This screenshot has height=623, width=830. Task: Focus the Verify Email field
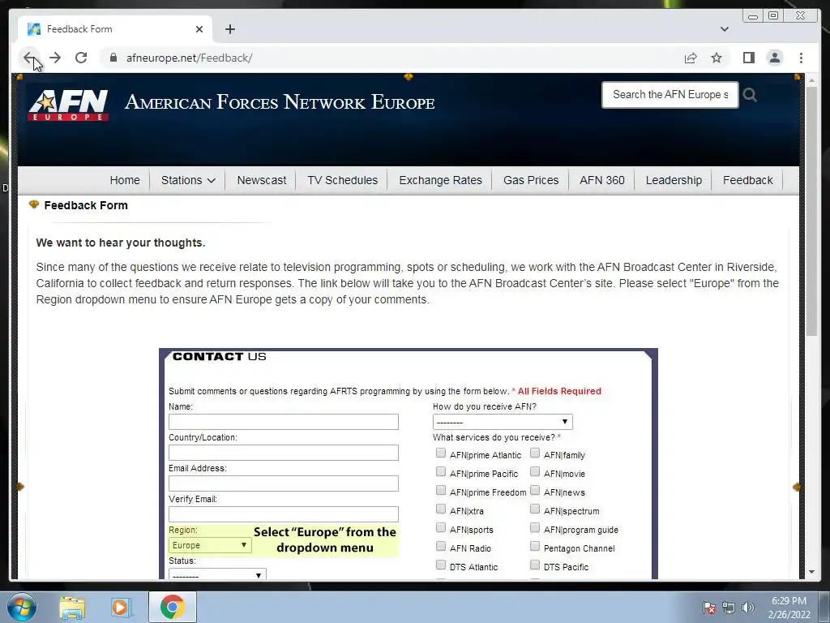[x=283, y=513]
